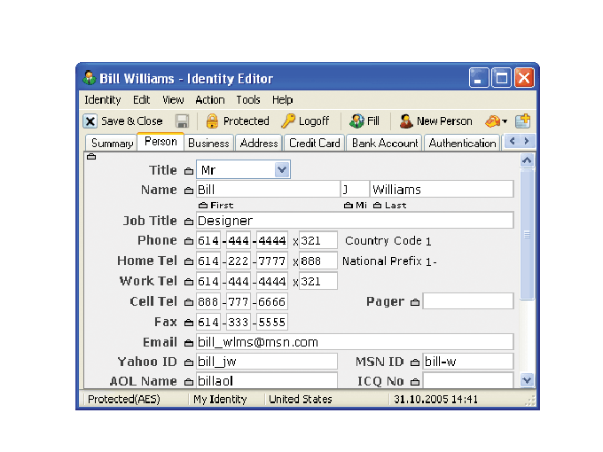Click the lock icon beside Home Tel
Viewport: 603px width, 452px height.
pos(188,261)
